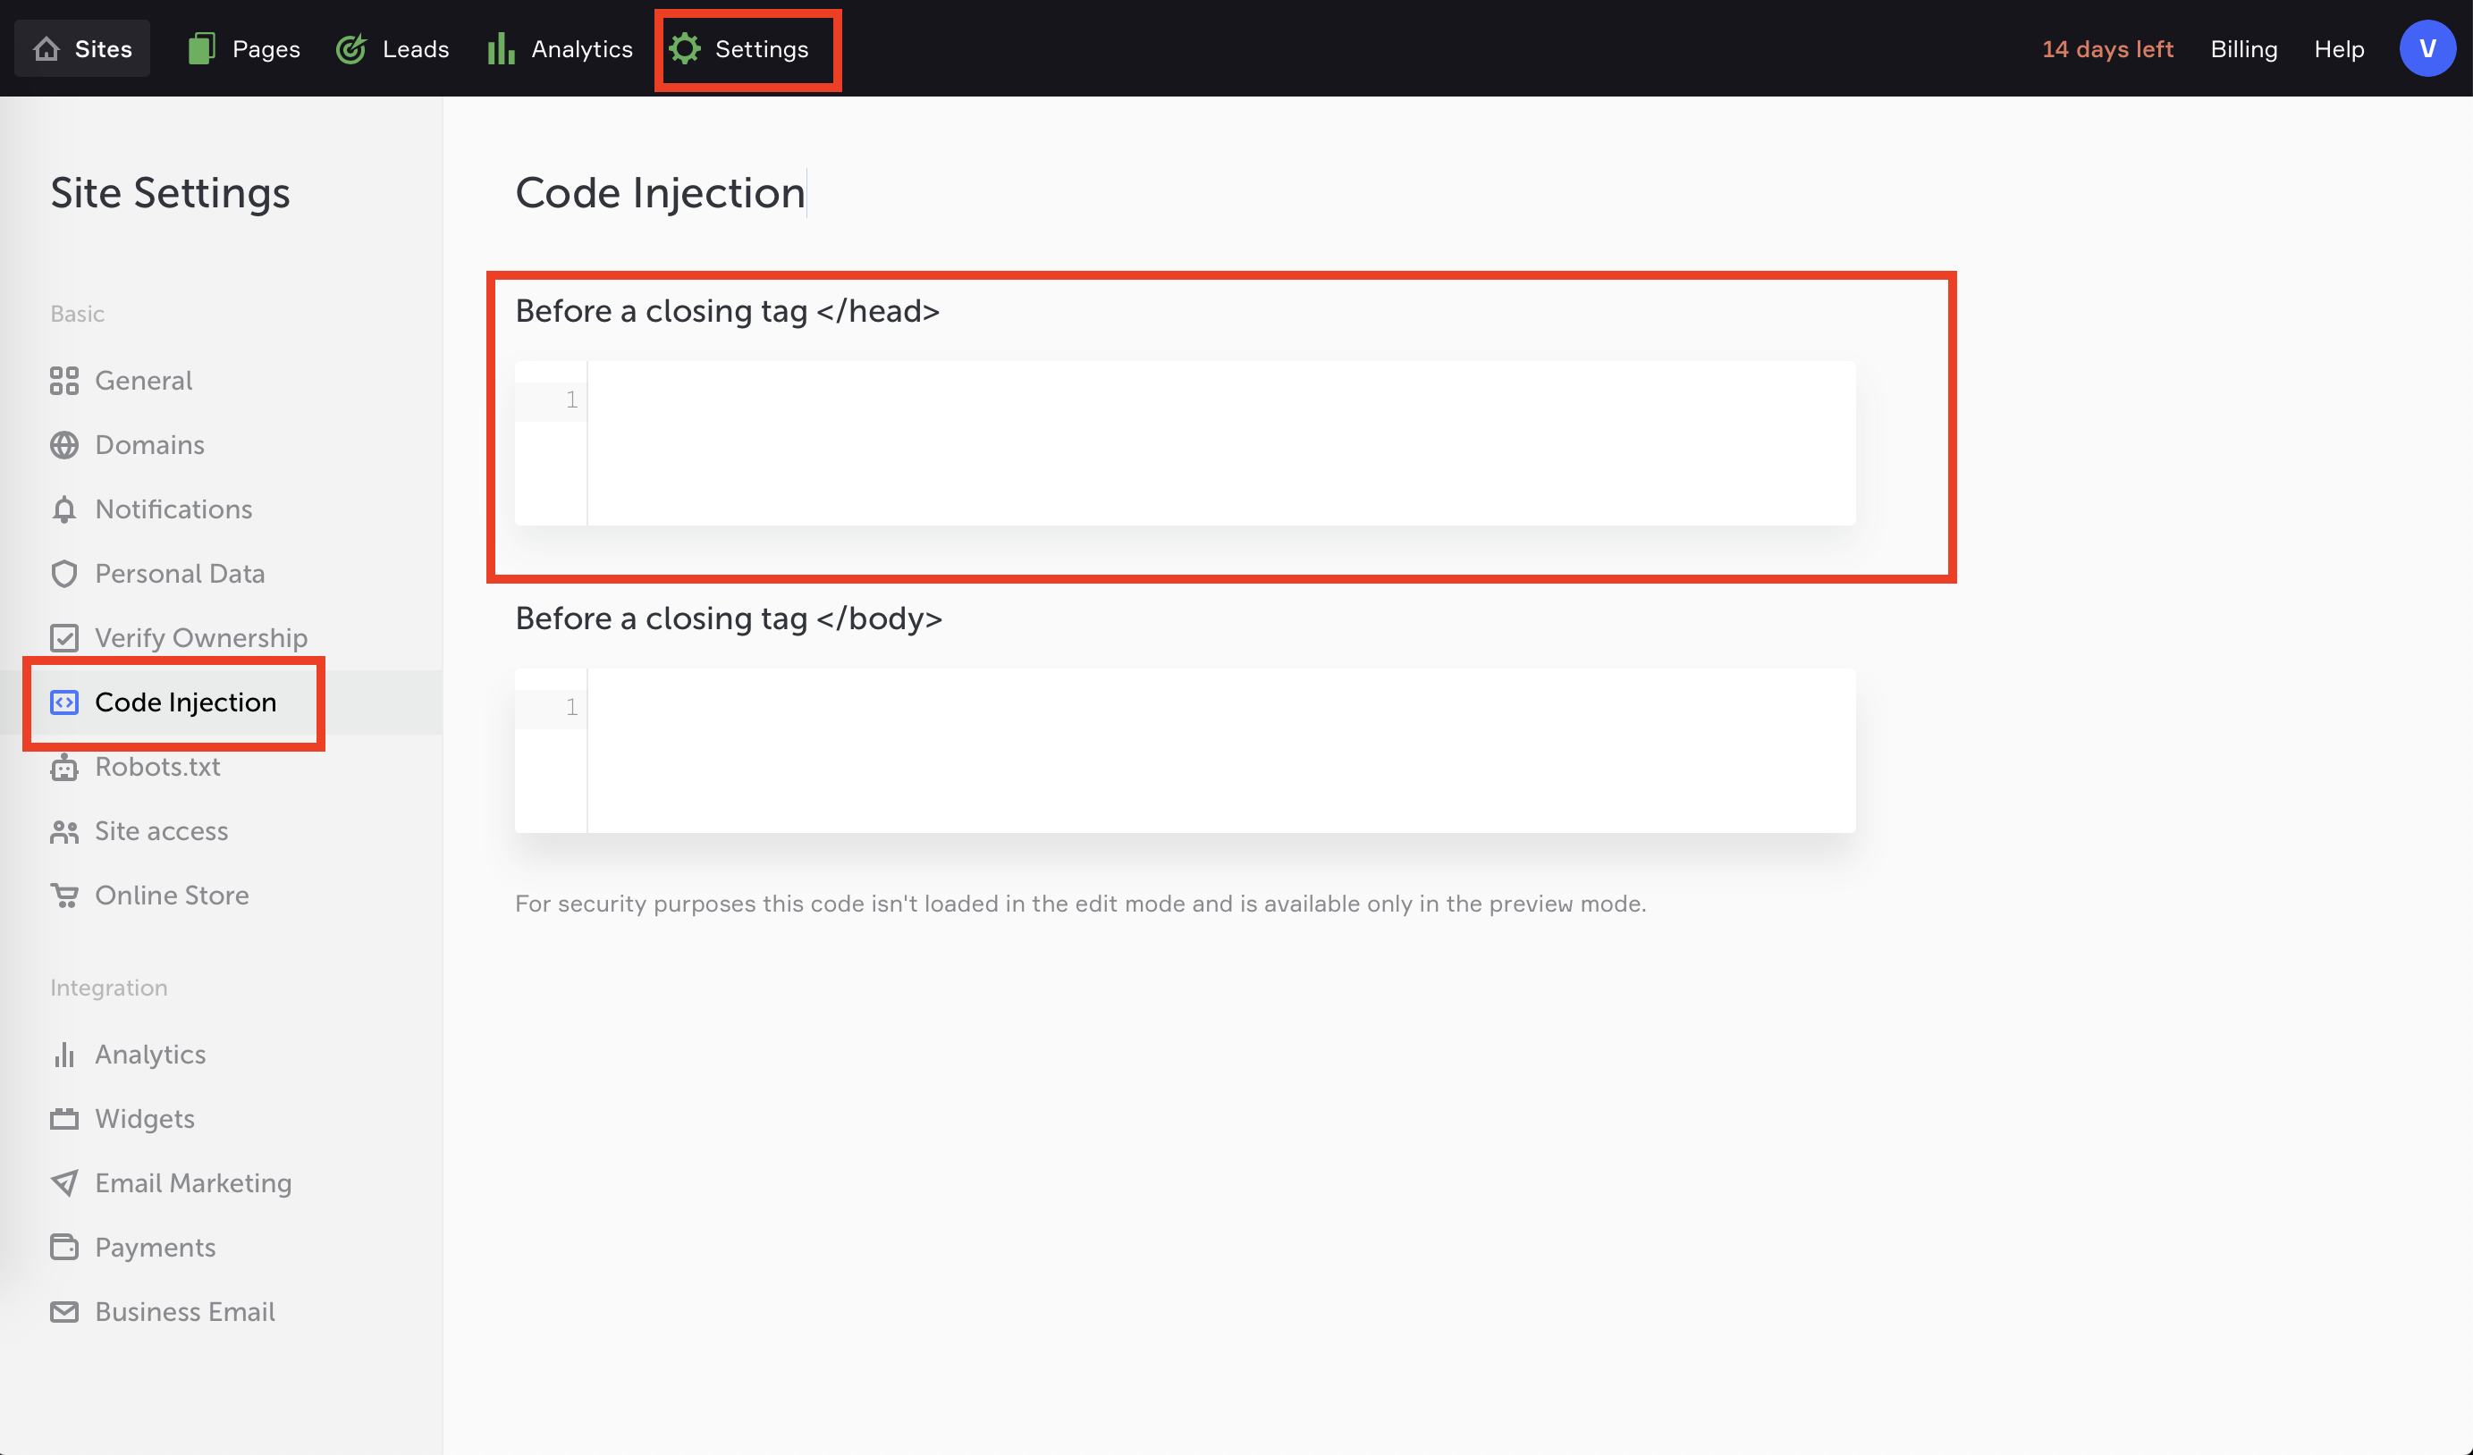2473x1455 pixels.
Task: Click the Analytics bar chart icon in top bar
Action: (502, 48)
